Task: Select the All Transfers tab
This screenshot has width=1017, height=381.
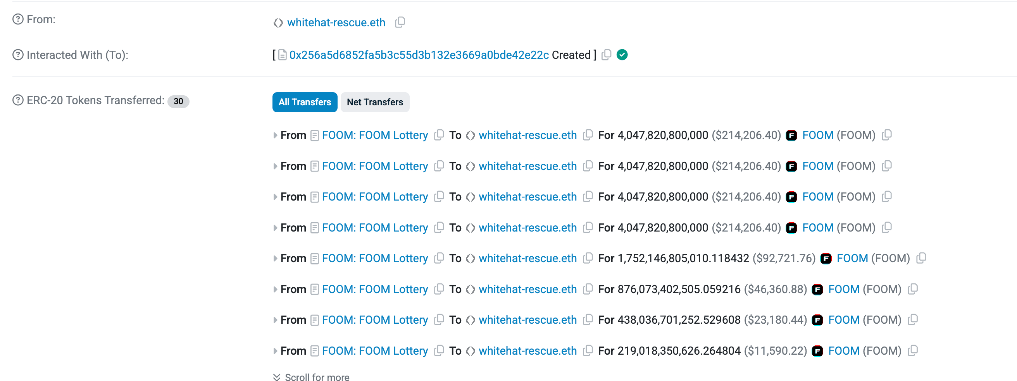Action: coord(304,102)
